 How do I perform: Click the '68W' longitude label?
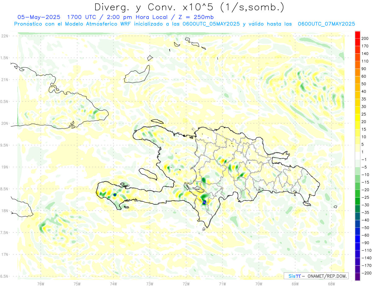click(x=331, y=284)
